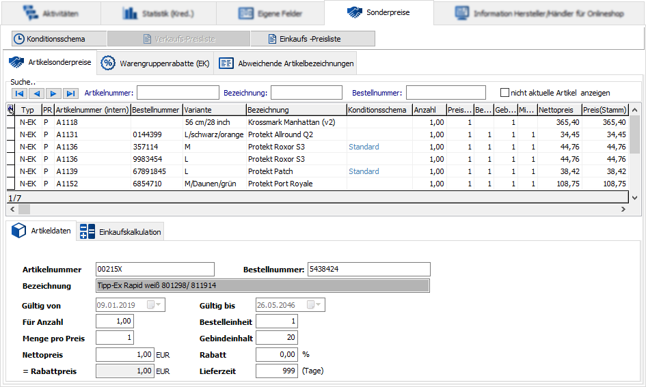Click the horizontal scrollbar left arrow
The height and width of the screenshot is (387, 646).
12,210
